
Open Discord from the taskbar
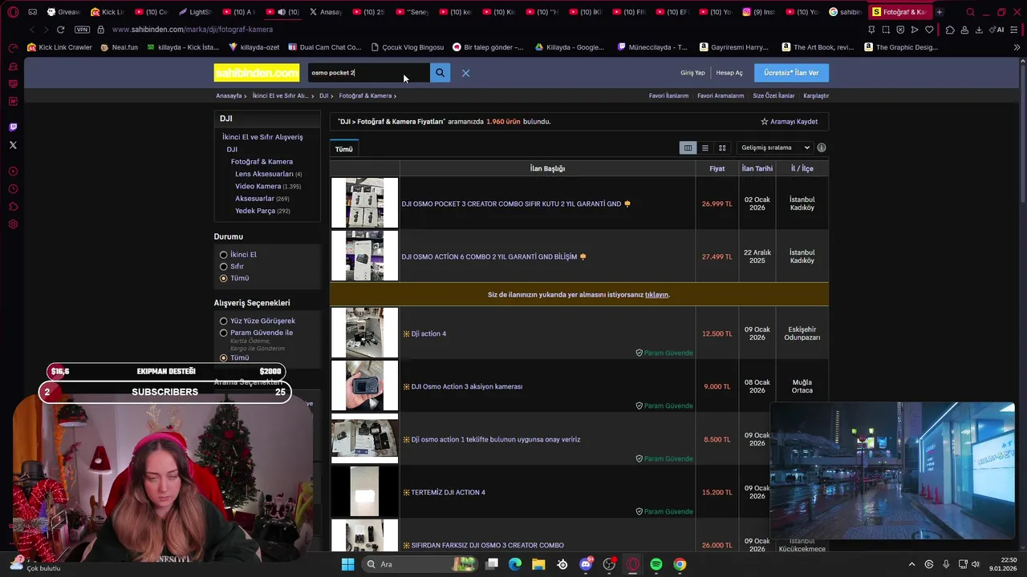pos(586,564)
